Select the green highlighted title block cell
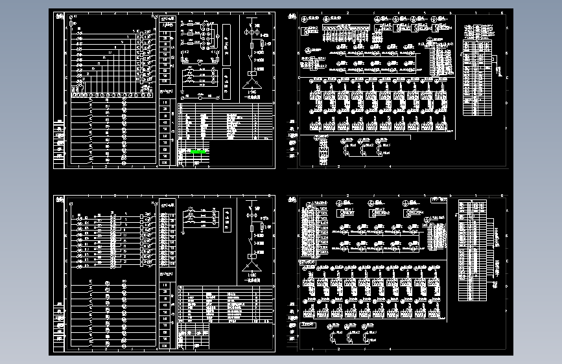The image size is (562, 364). tap(198, 152)
